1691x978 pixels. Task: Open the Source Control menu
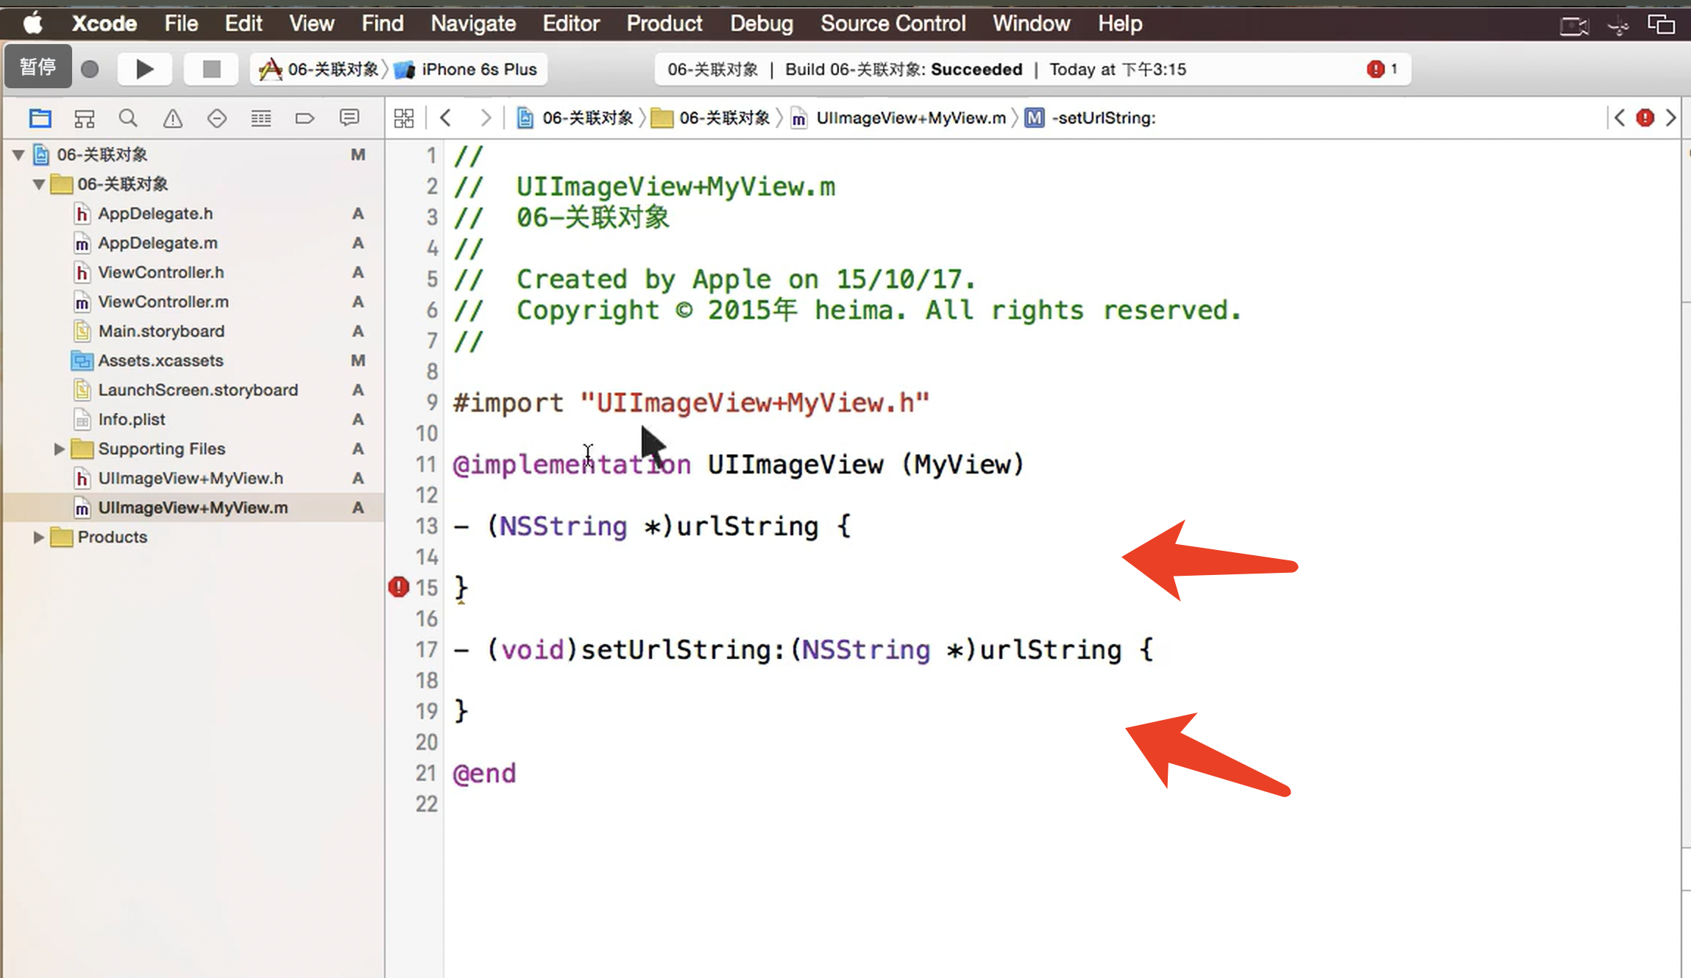(x=893, y=24)
